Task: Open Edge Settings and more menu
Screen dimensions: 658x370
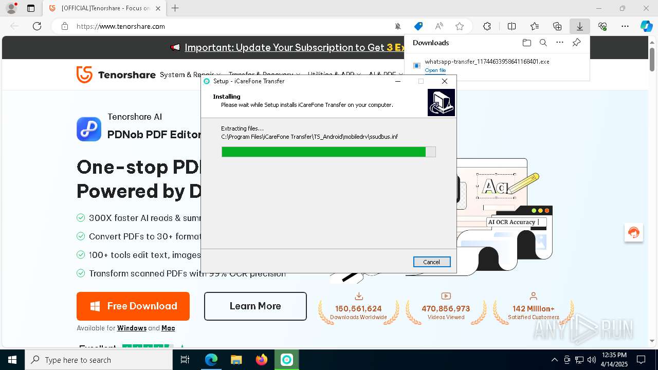Action: [x=625, y=26]
